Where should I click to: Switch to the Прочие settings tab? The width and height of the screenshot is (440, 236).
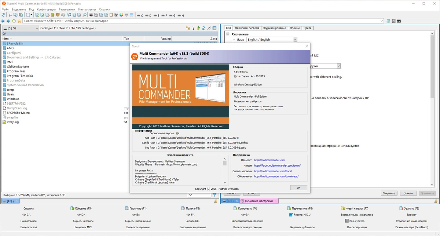(x=294, y=28)
